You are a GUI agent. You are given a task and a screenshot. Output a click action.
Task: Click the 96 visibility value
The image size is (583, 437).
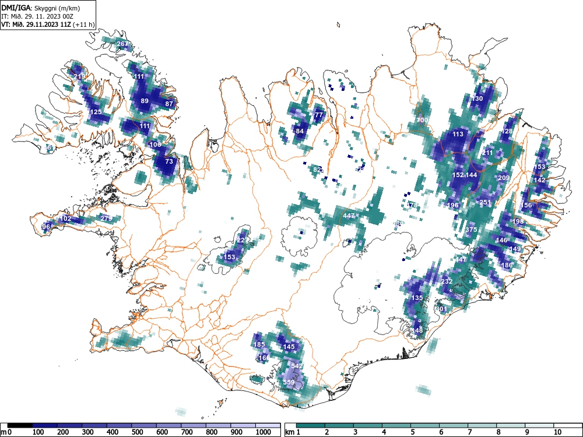pyautogui.click(x=46, y=227)
